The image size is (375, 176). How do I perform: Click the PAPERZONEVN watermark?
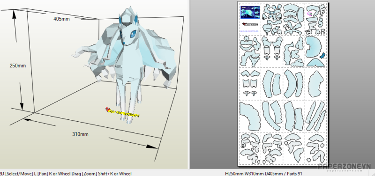(x=345, y=167)
